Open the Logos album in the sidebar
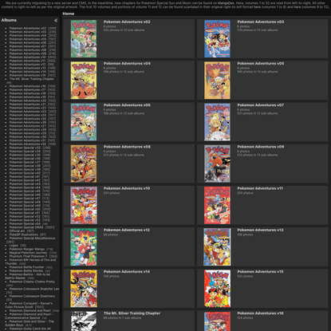 tap(14, 246)
